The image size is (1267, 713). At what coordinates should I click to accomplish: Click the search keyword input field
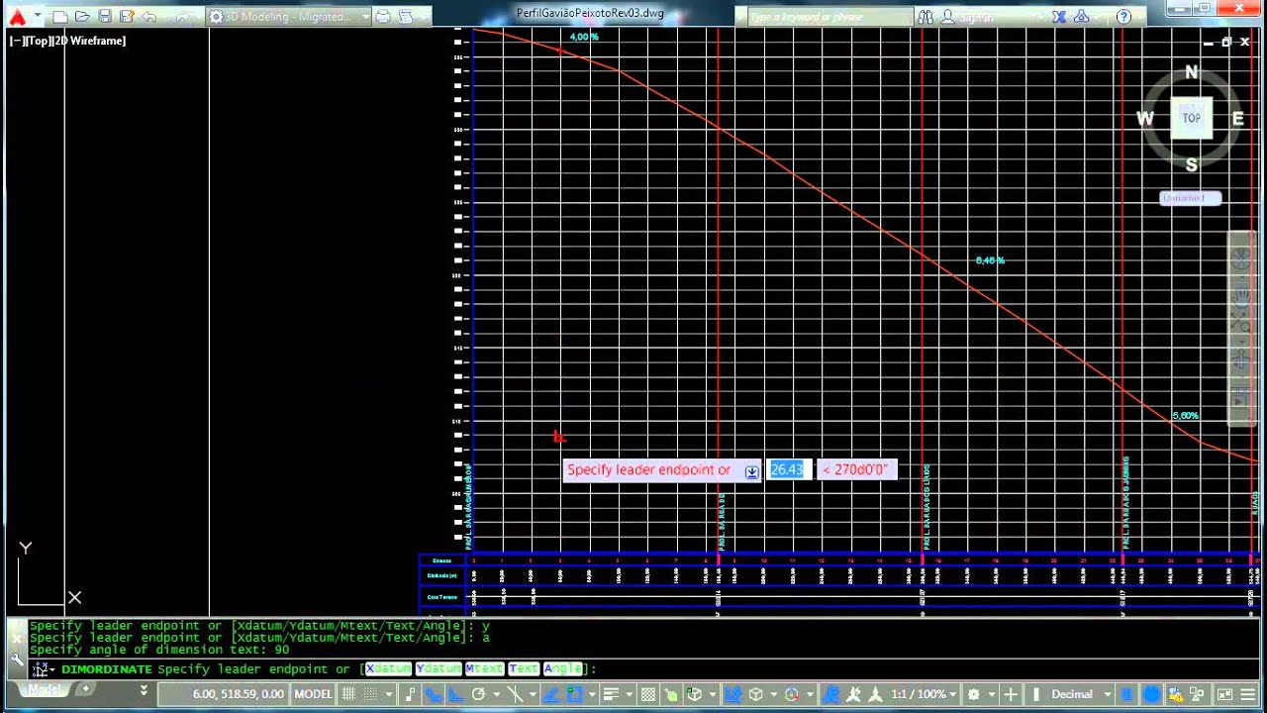829,17
